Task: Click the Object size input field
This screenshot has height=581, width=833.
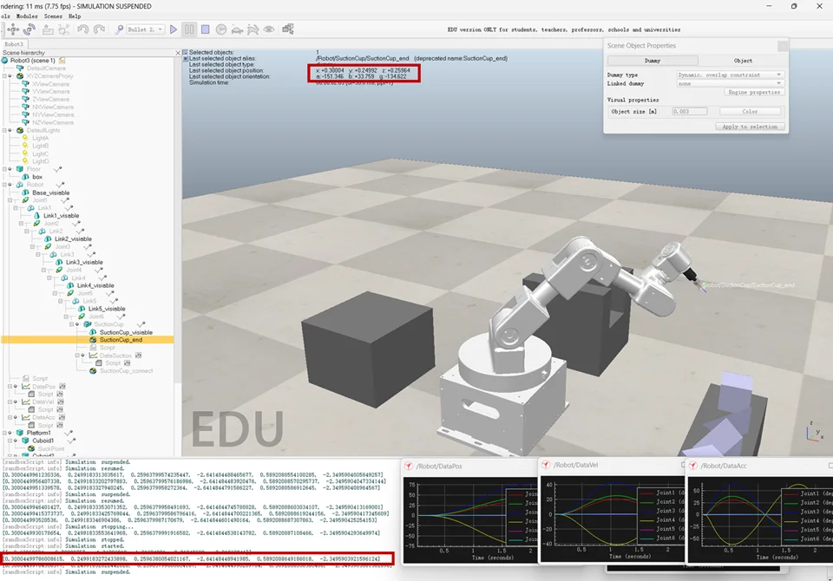Action: tap(690, 111)
